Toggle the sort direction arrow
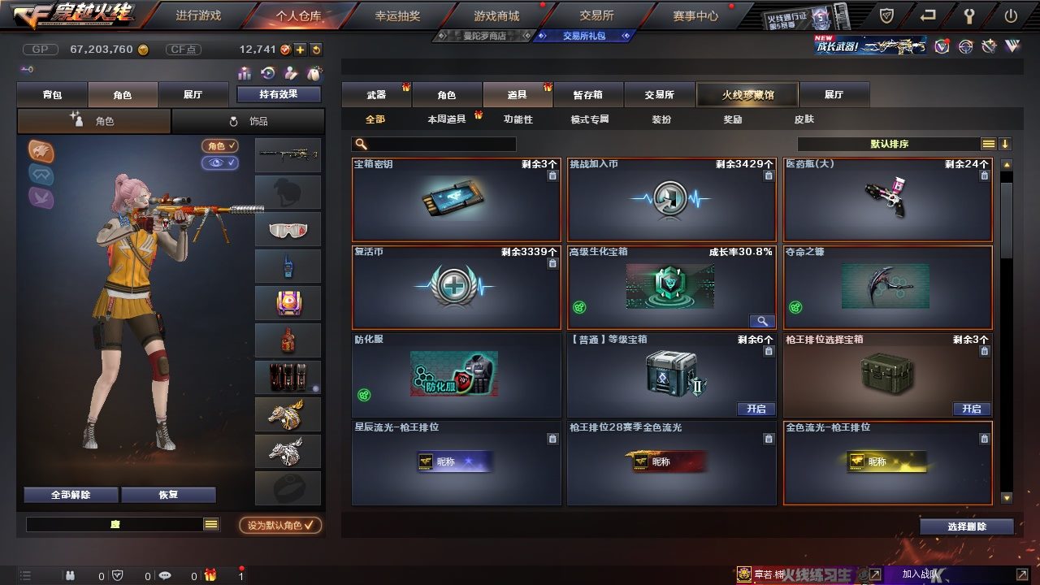The image size is (1040, 585). click(x=1005, y=144)
